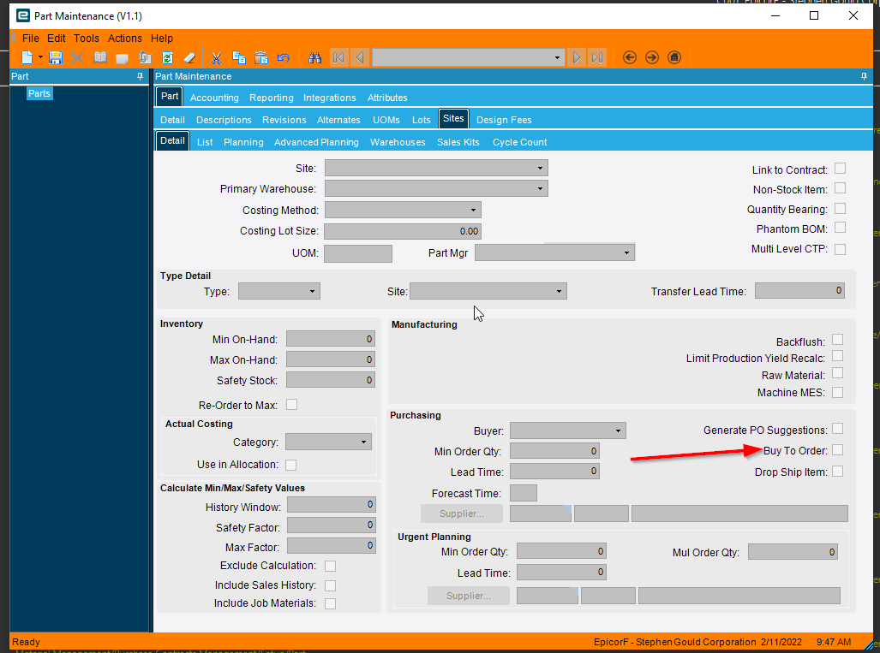The height and width of the screenshot is (653, 880).
Task: Click the Costing Lot Size field
Action: [403, 231]
